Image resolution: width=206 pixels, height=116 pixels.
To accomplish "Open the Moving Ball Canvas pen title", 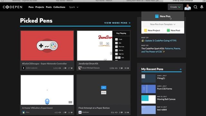I will 166,99.
